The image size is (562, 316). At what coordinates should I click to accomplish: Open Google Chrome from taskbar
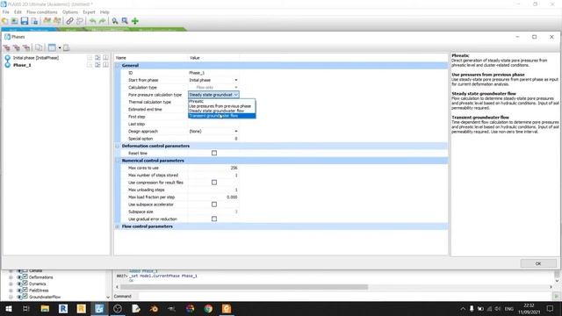[208, 308]
